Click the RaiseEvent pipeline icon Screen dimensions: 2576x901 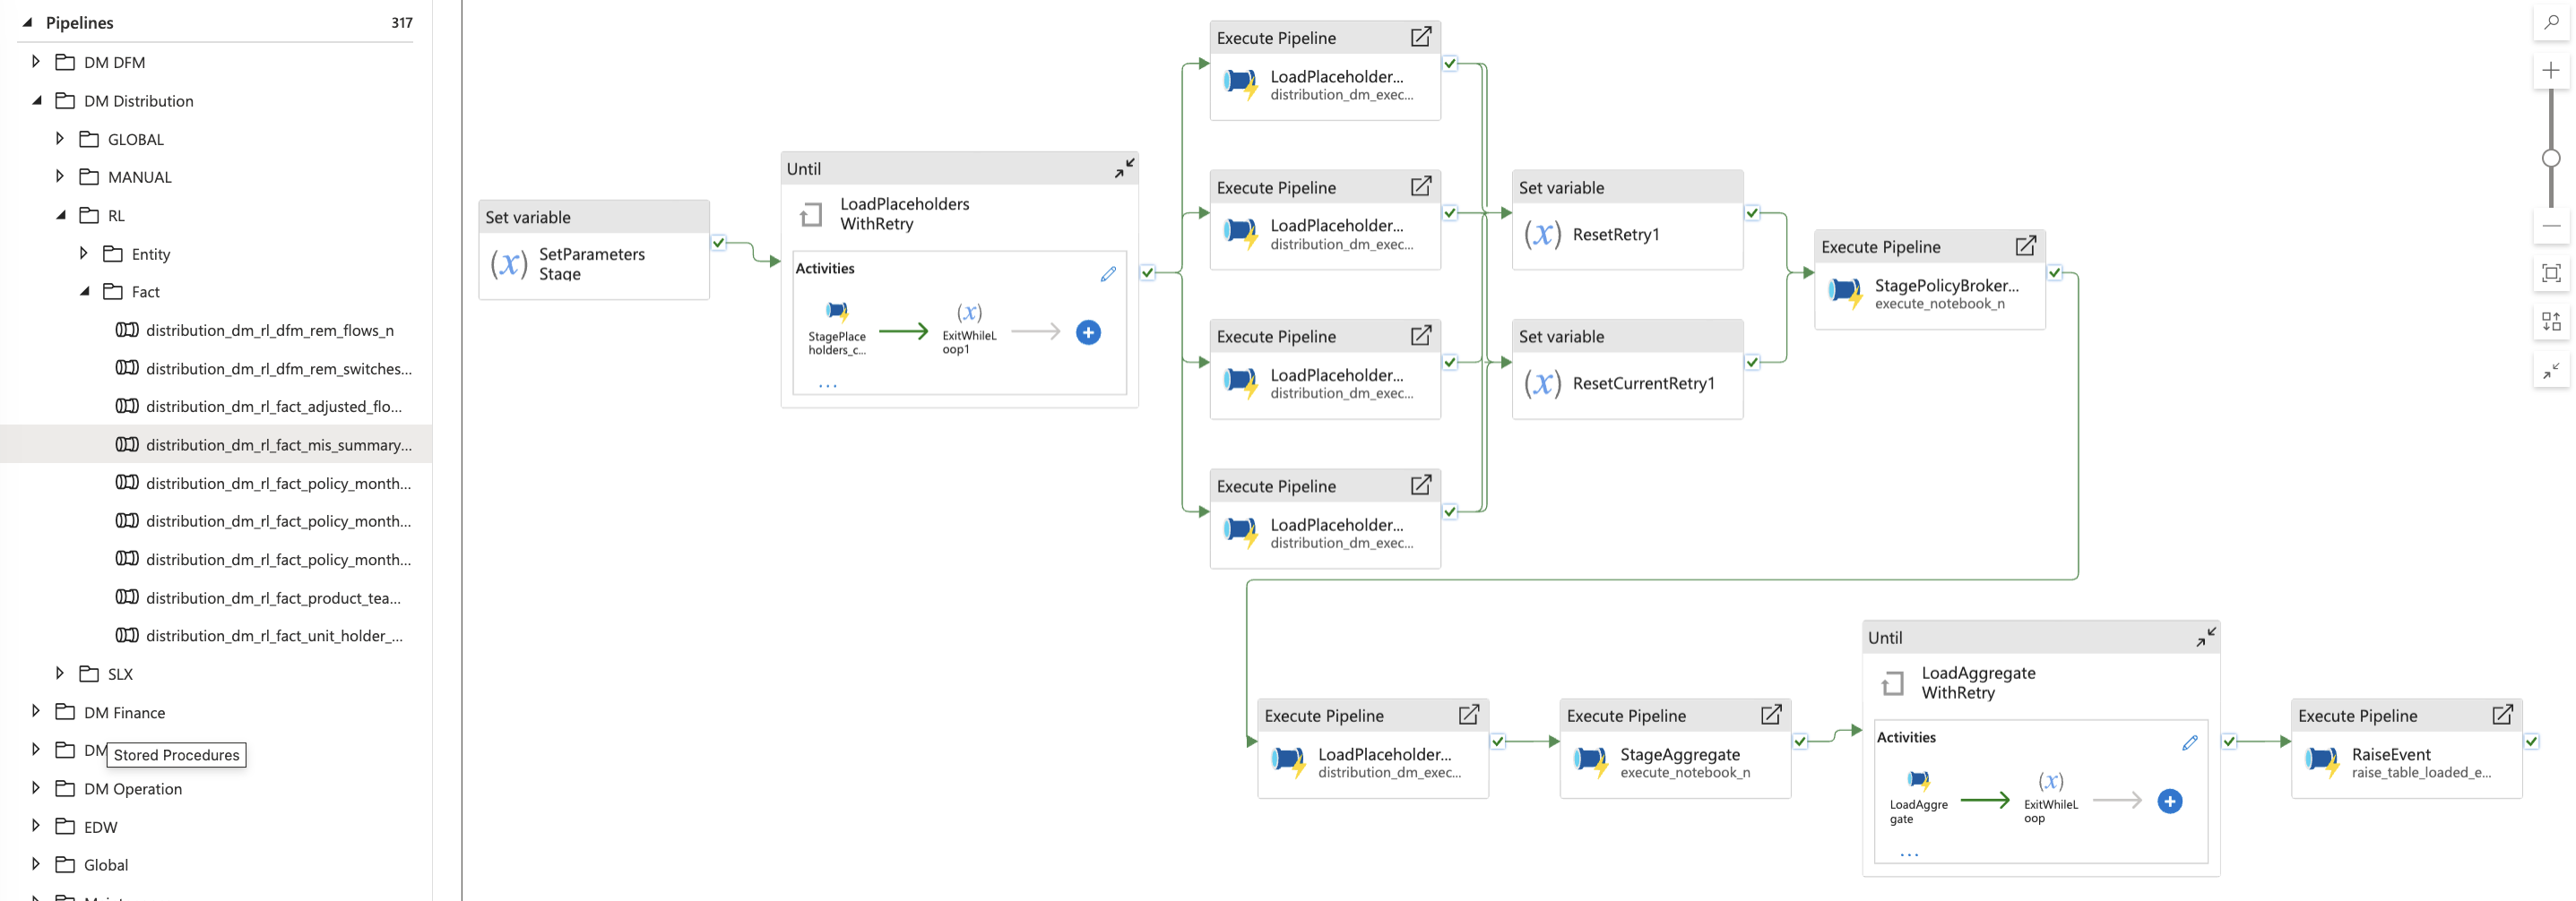(x=2323, y=762)
